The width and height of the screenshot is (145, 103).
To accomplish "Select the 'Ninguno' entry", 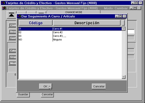I will tap(57, 40).
